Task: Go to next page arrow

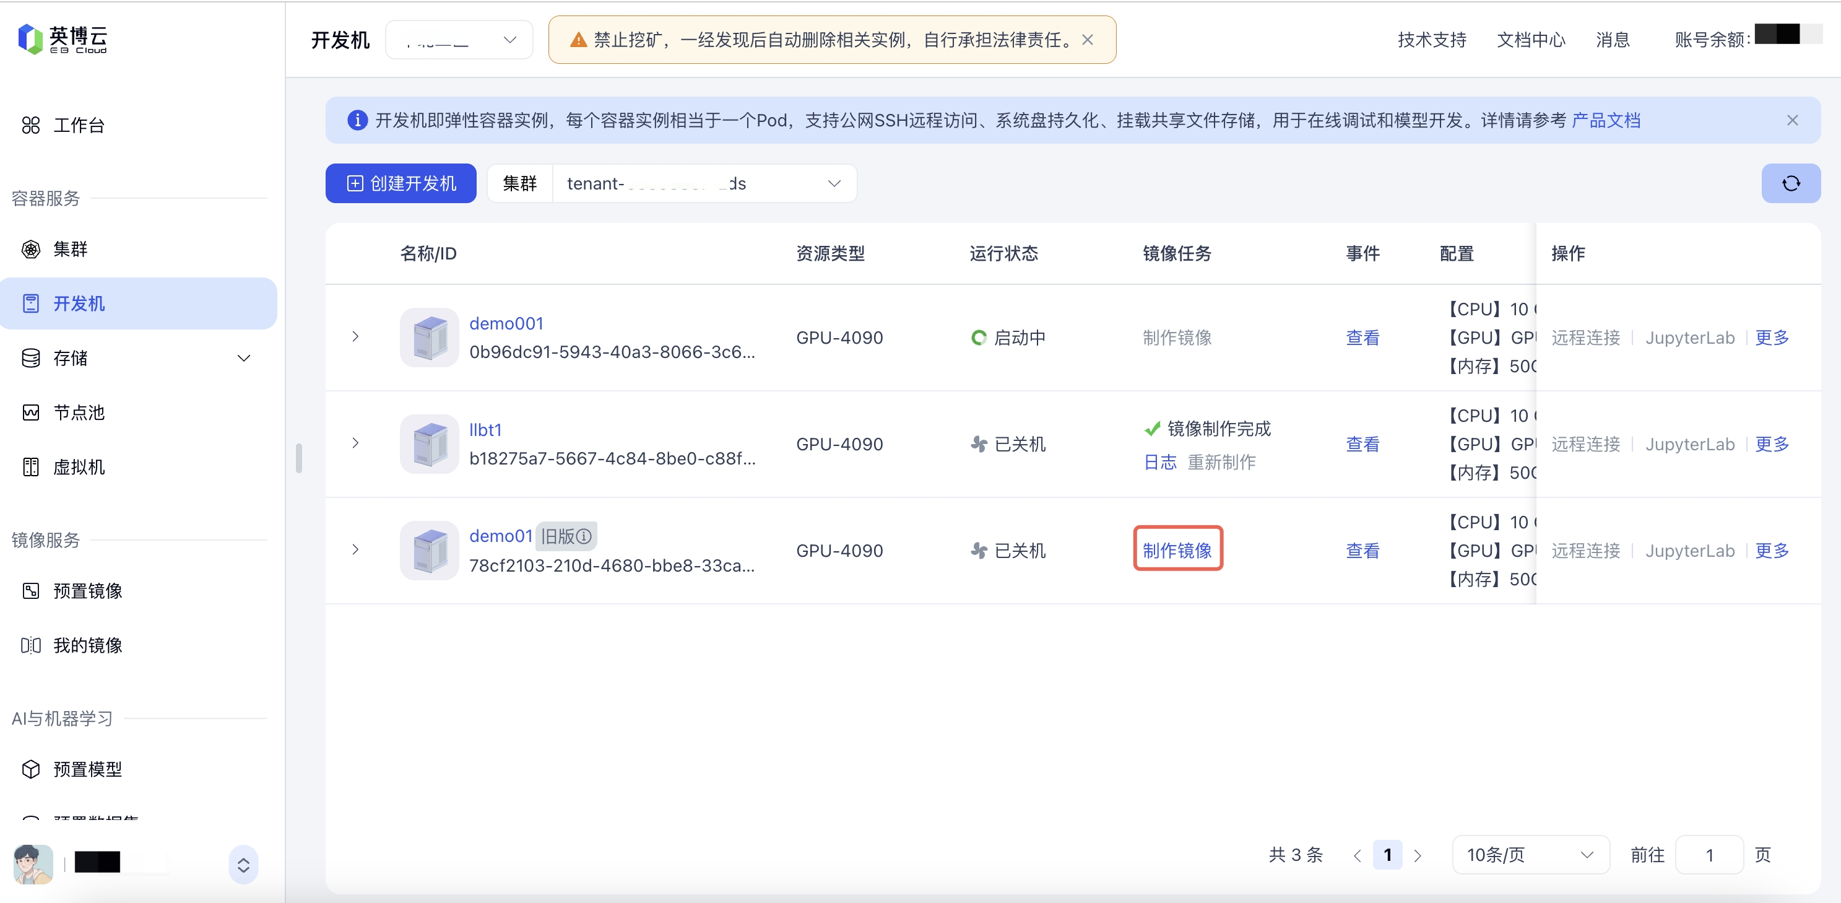Action: pos(1418,855)
